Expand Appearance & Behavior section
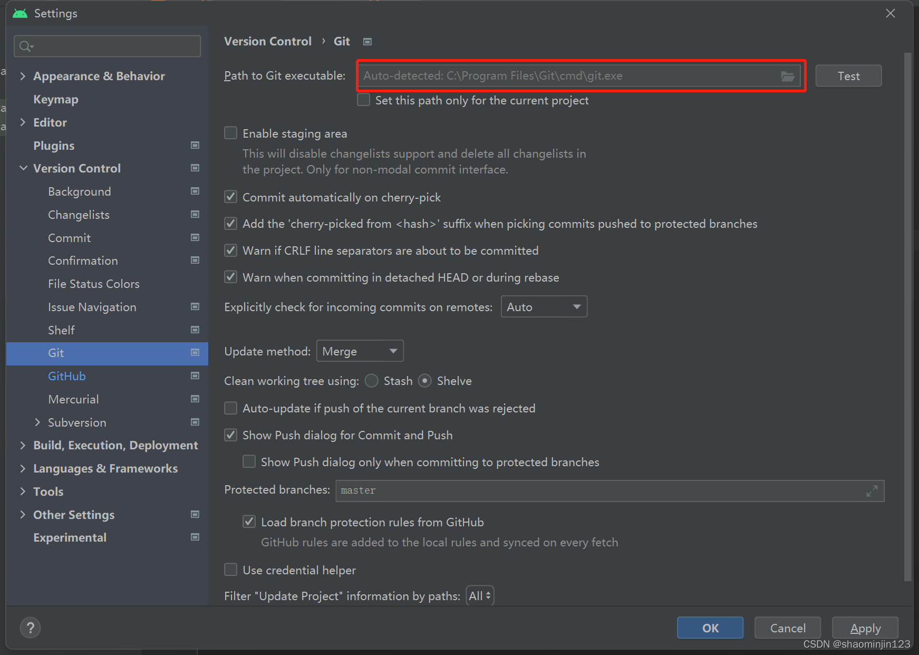This screenshot has width=919, height=655. [23, 76]
